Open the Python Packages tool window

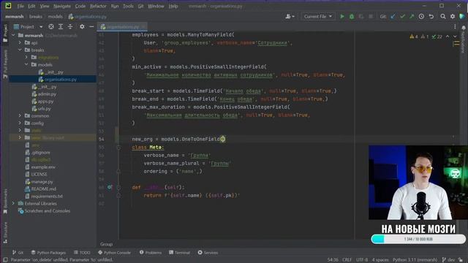click(x=48, y=253)
